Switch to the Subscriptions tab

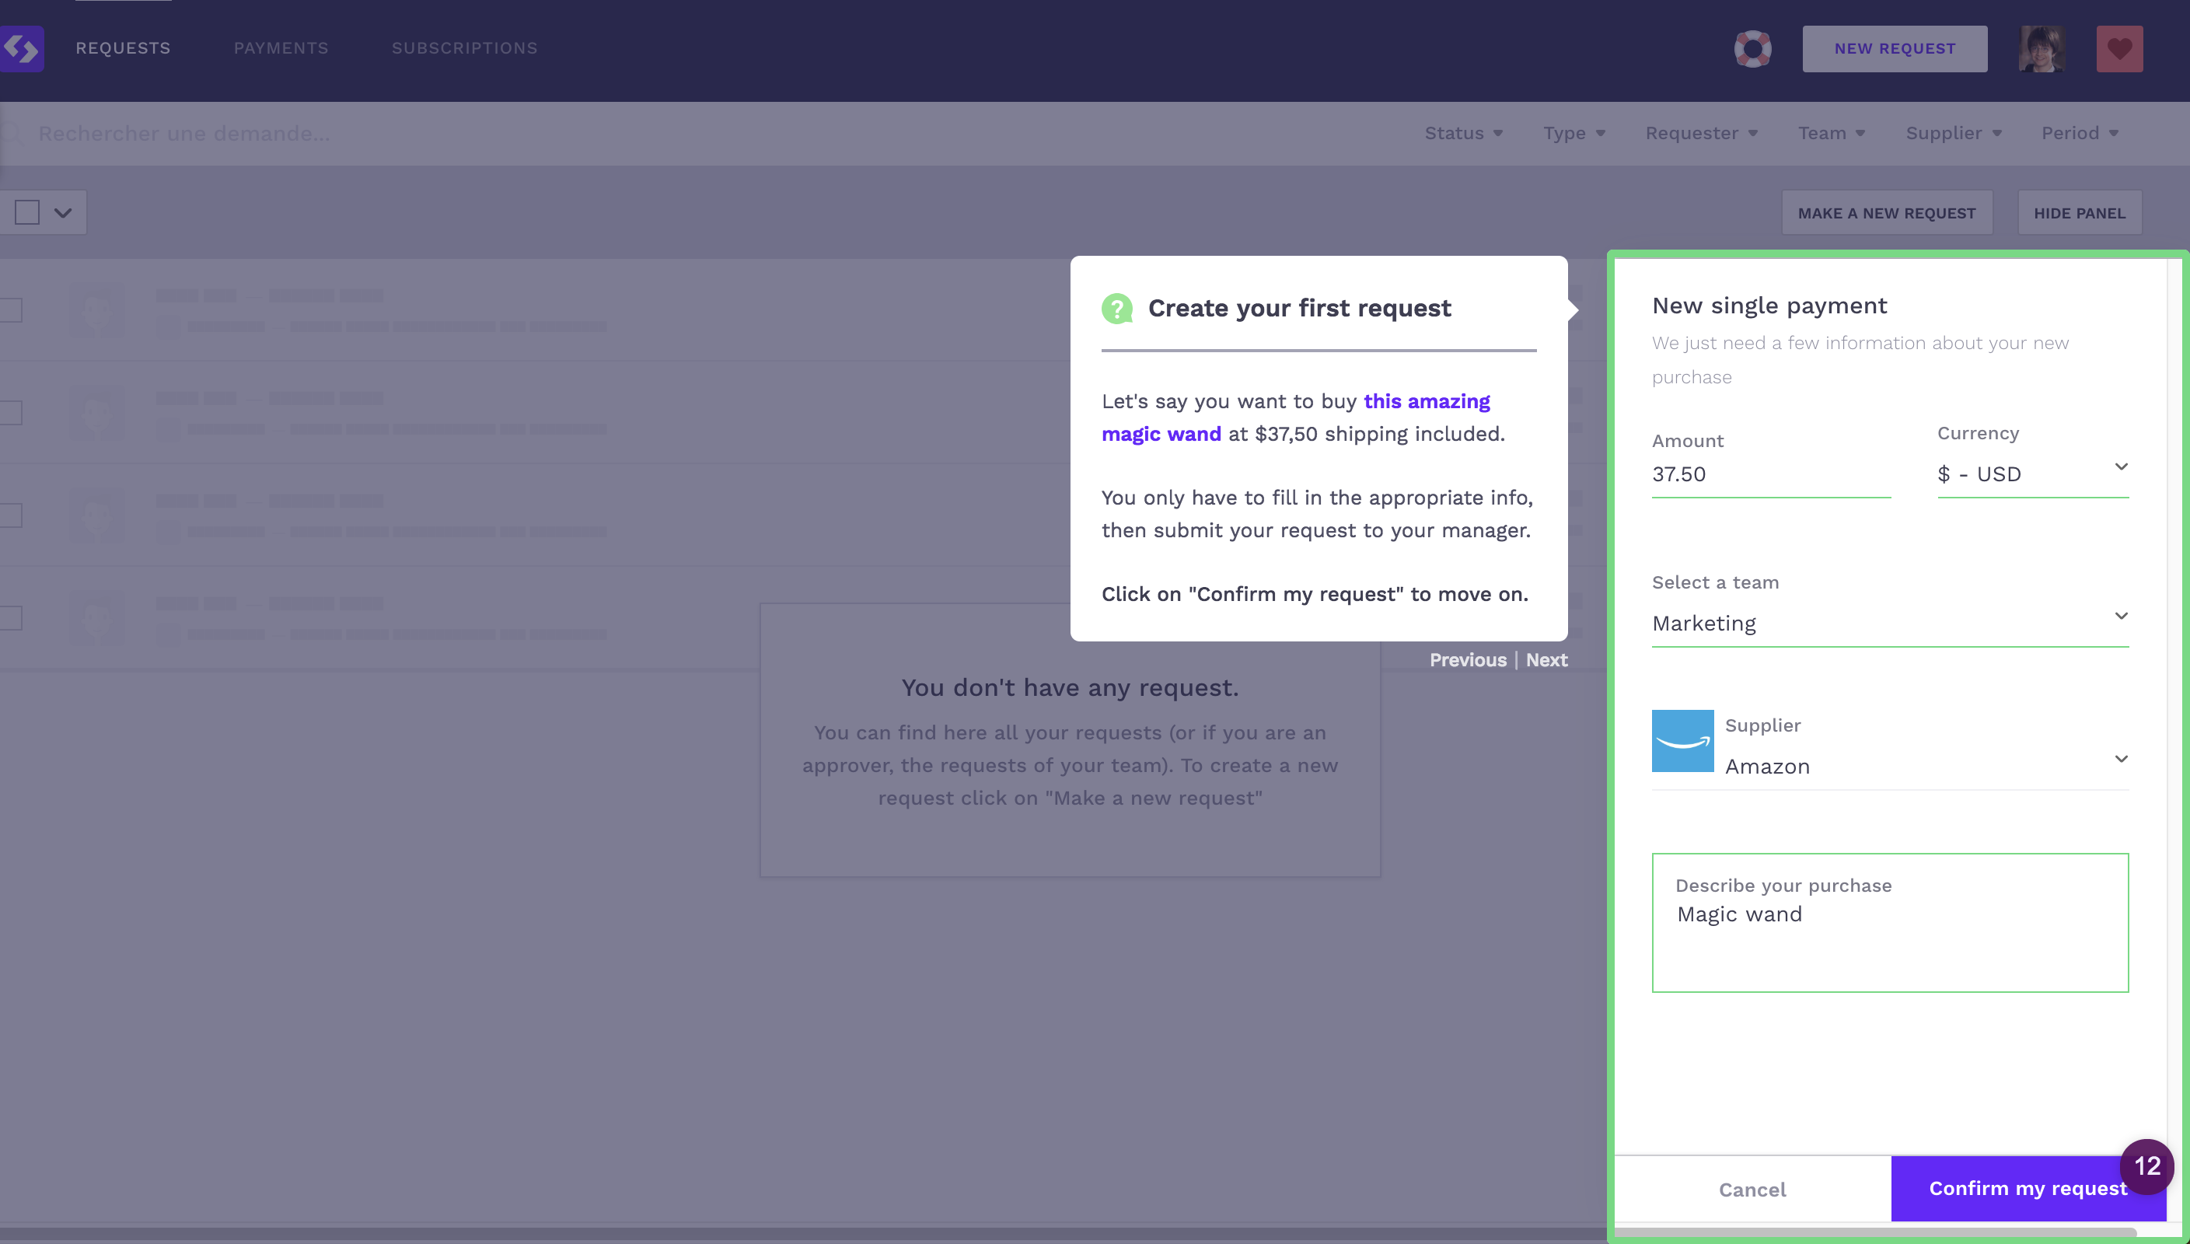(465, 49)
